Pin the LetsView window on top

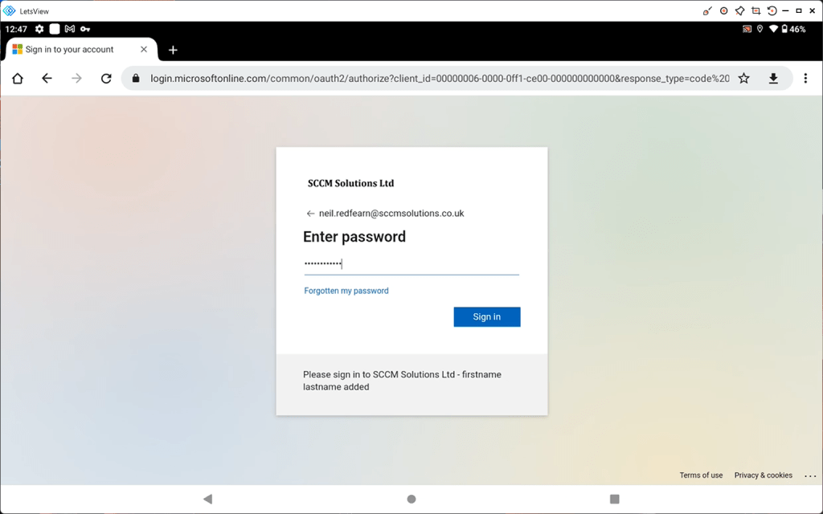pos(739,10)
